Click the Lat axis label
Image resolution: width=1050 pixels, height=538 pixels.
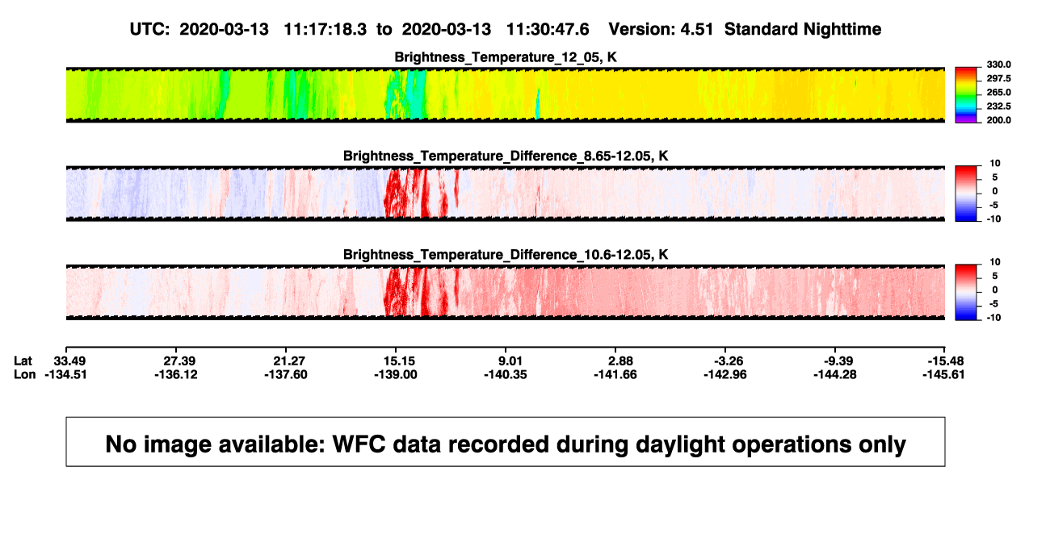pyautogui.click(x=23, y=360)
